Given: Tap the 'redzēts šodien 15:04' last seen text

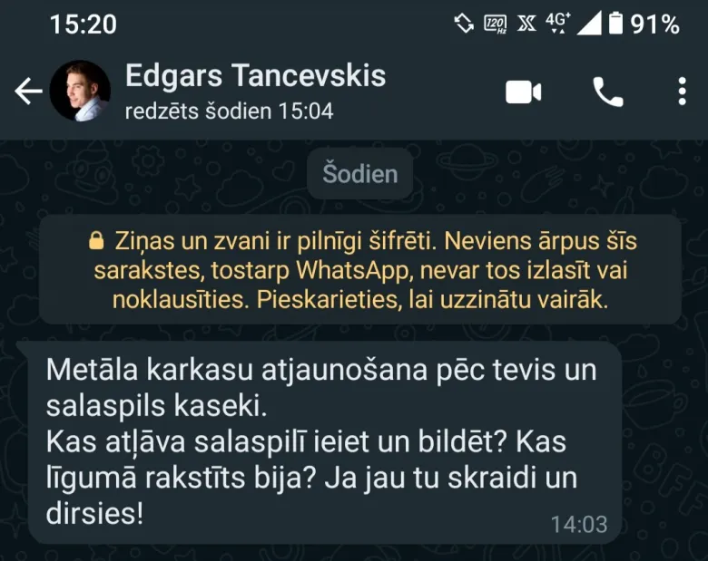Looking at the screenshot, I should (229, 111).
